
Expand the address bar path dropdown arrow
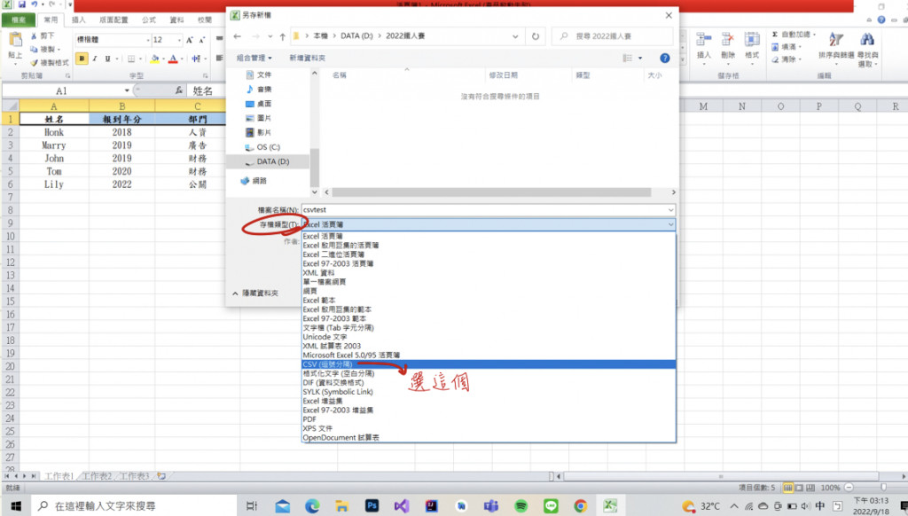click(x=515, y=35)
